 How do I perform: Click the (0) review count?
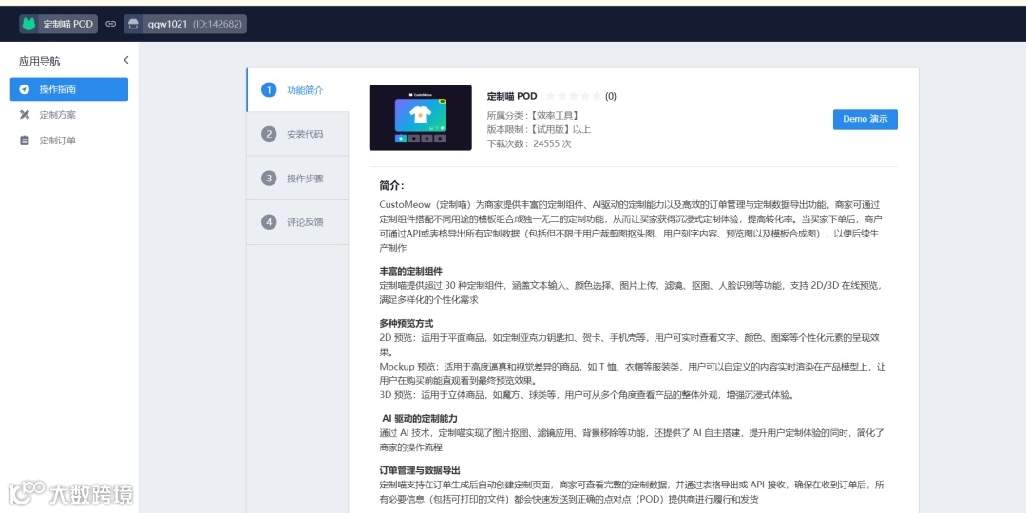[611, 96]
